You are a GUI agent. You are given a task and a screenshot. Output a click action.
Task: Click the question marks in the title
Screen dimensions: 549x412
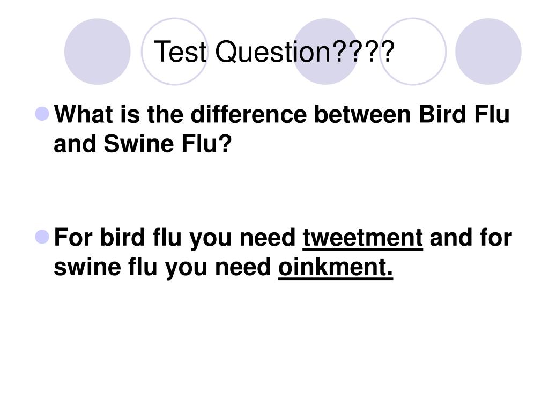(363, 51)
